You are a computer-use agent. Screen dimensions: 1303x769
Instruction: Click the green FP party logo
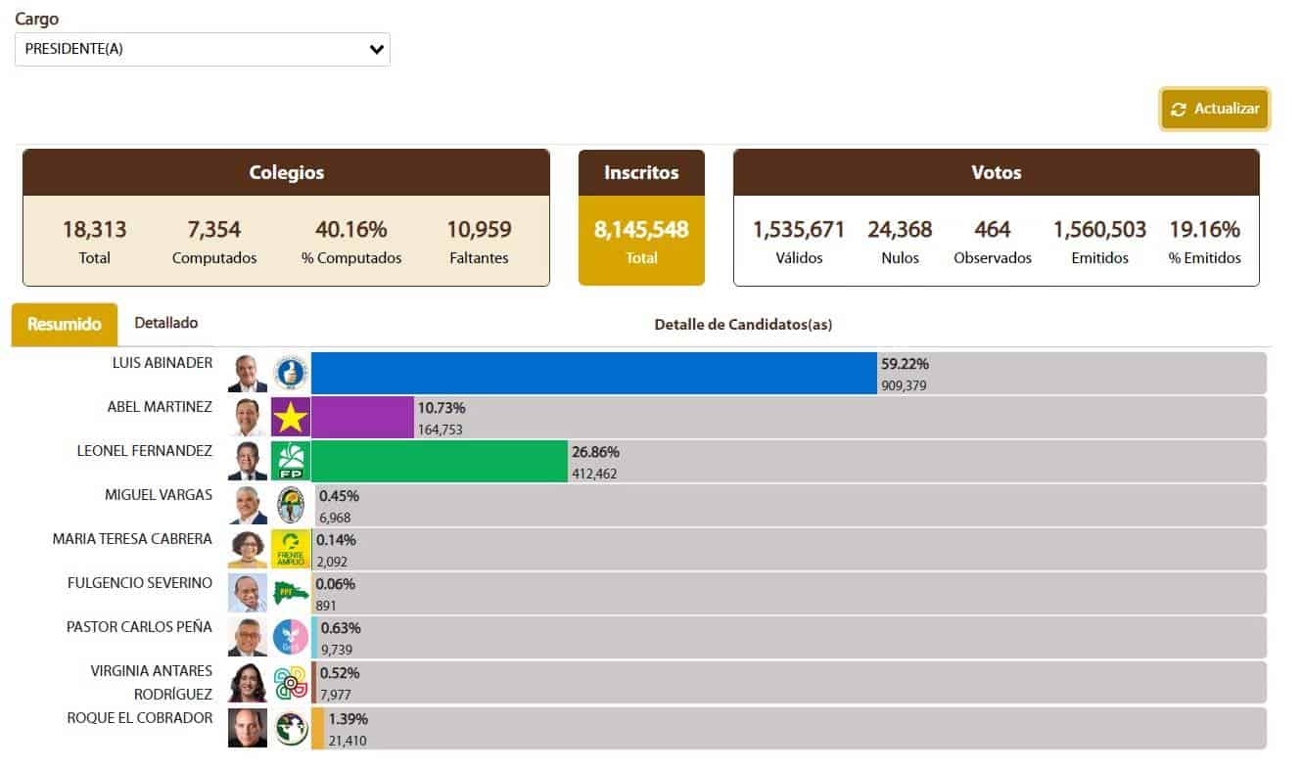pyautogui.click(x=291, y=461)
